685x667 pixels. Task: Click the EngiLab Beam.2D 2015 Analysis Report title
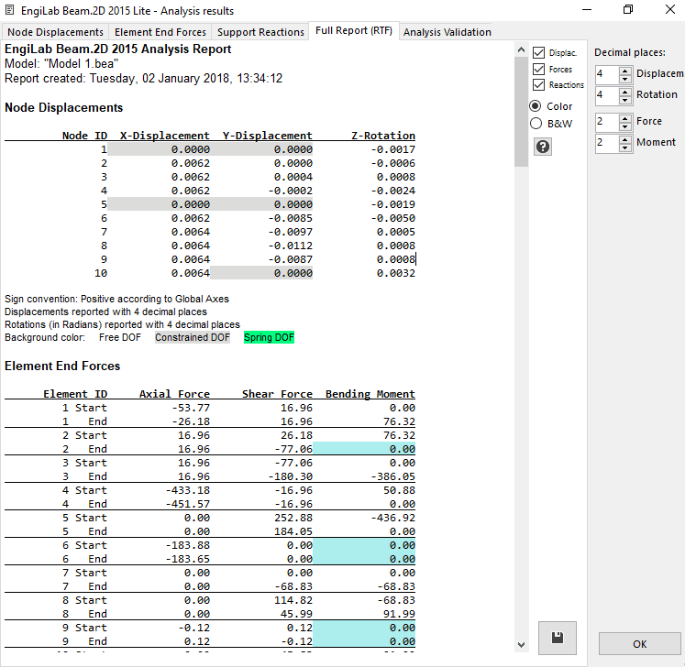pos(117,49)
